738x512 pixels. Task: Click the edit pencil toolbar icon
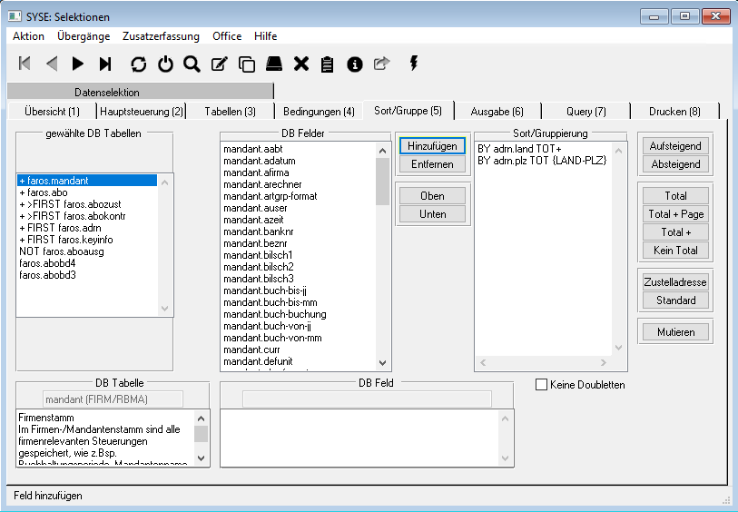pyautogui.click(x=219, y=64)
